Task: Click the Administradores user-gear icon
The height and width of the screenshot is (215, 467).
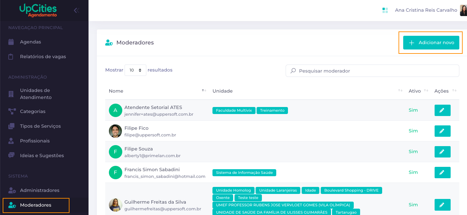Action: [12, 190]
